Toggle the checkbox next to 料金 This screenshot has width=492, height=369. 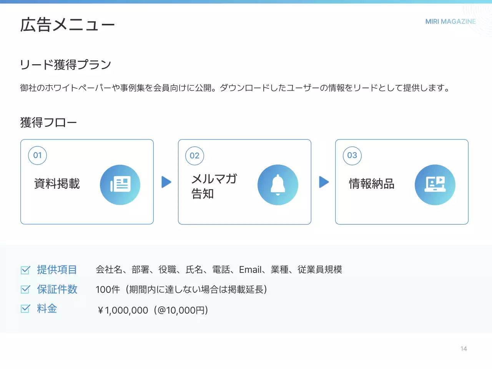pos(25,309)
